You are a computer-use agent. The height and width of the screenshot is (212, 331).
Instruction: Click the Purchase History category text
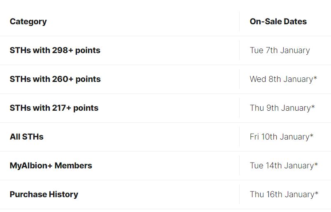click(44, 194)
